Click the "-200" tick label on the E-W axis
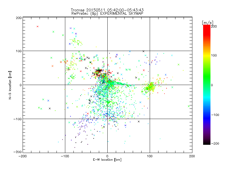The width and height of the screenshot is (226, 170). click(23, 156)
